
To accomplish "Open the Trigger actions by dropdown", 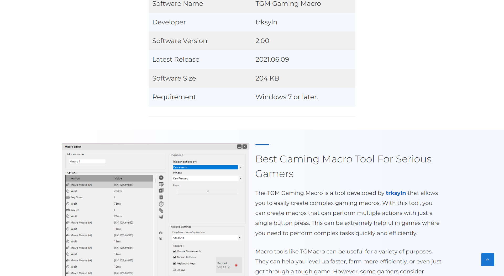I will [207, 167].
